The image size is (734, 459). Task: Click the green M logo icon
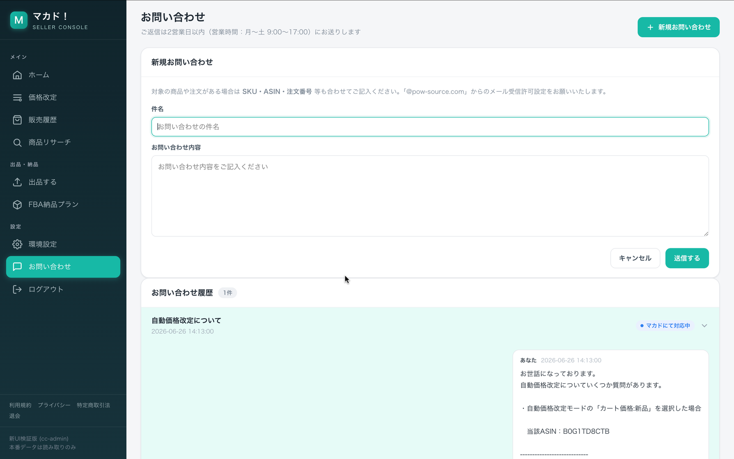pos(19,20)
